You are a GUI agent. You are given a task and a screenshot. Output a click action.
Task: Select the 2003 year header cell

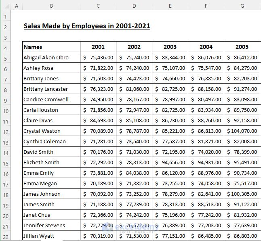point(170,47)
